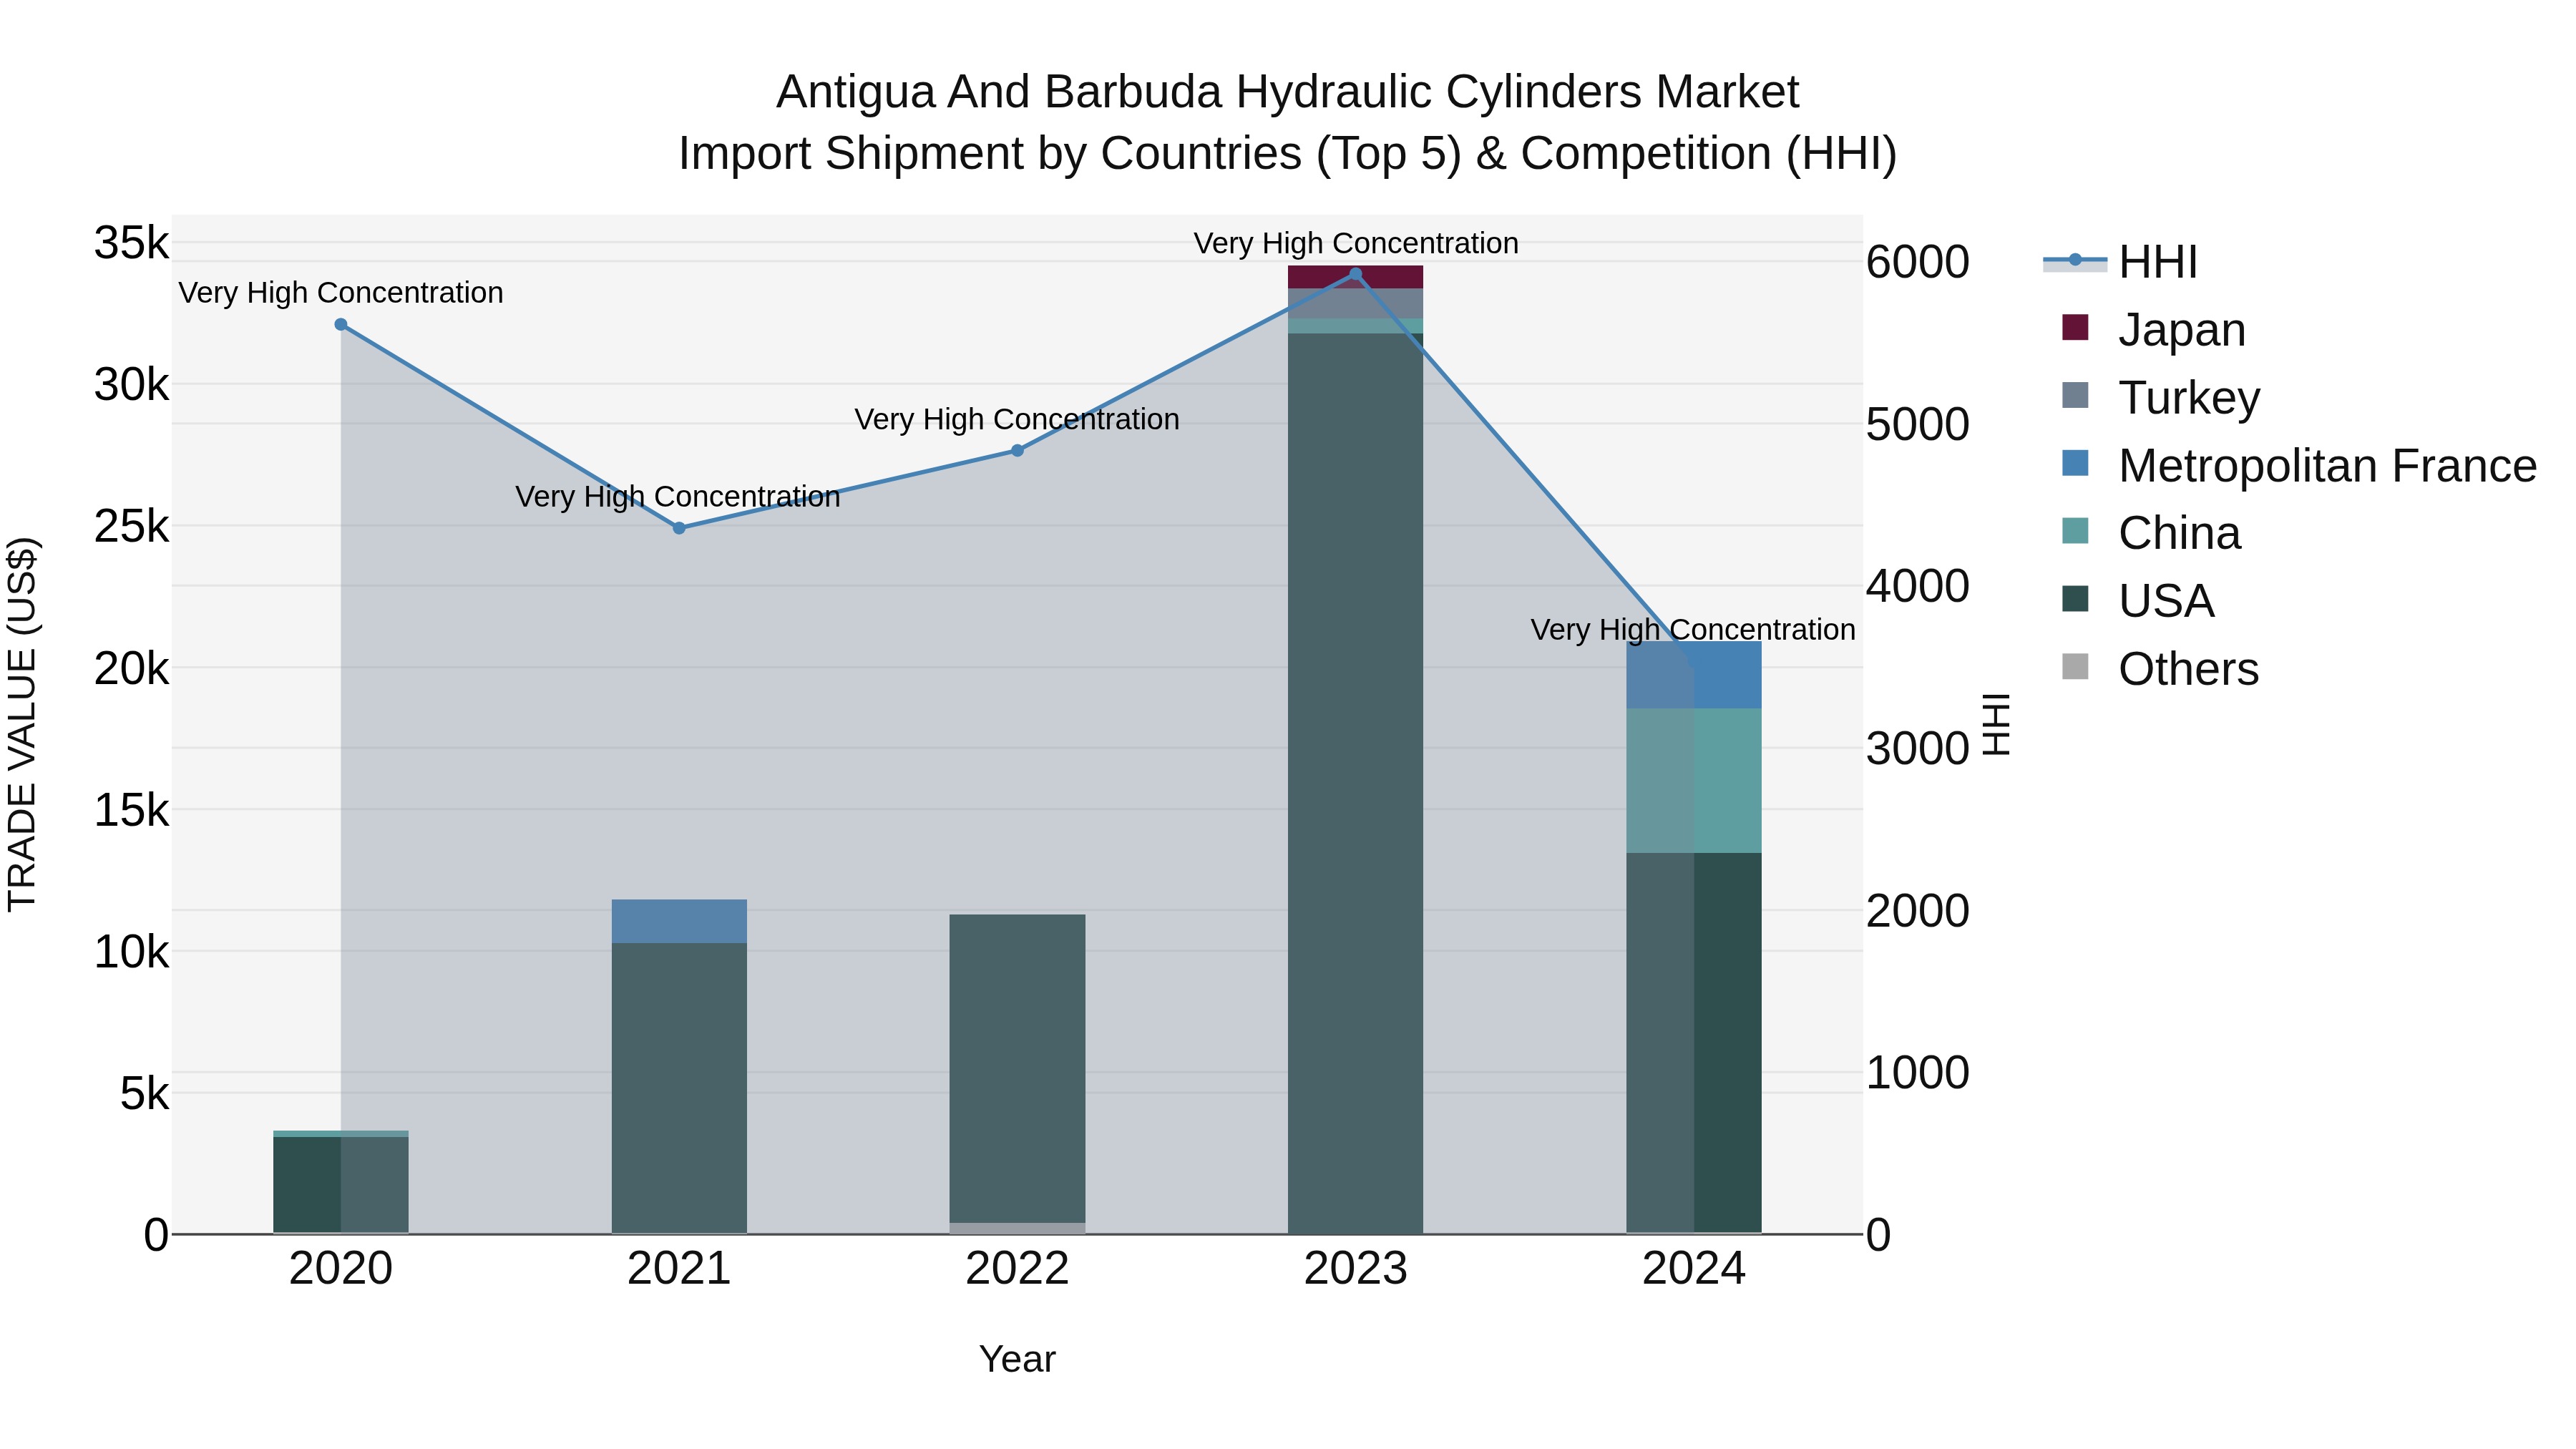Click the HHI line marker legend icon
Viewport: 2576px width, 1449px height.
point(2075,261)
